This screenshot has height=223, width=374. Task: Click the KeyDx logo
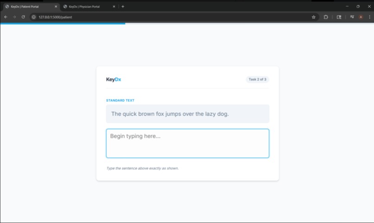(x=114, y=80)
